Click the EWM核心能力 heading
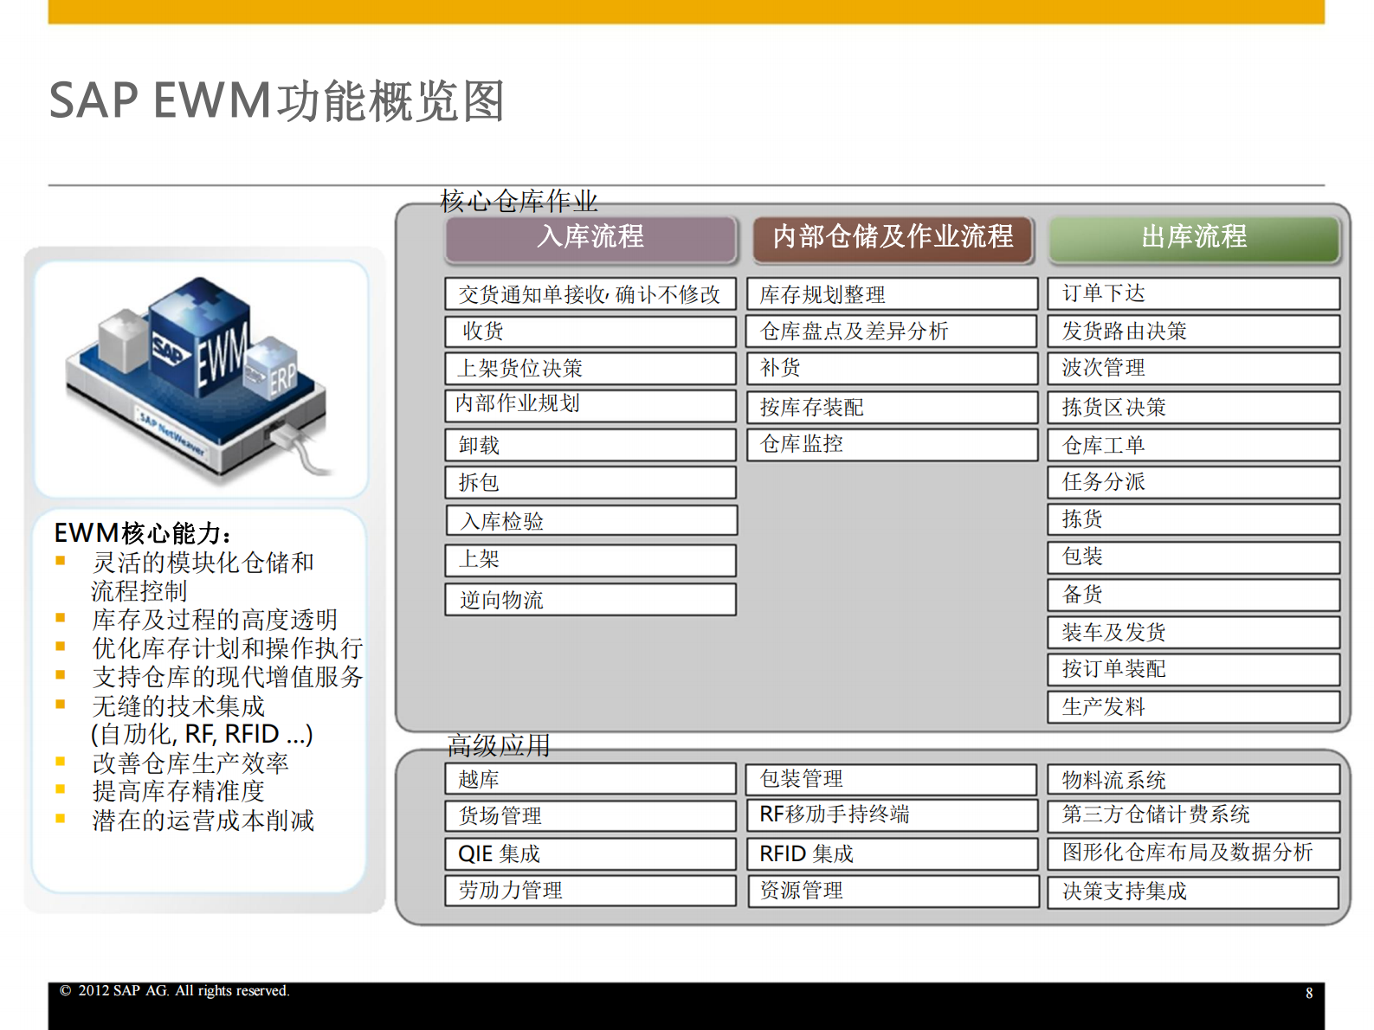 pos(142,532)
